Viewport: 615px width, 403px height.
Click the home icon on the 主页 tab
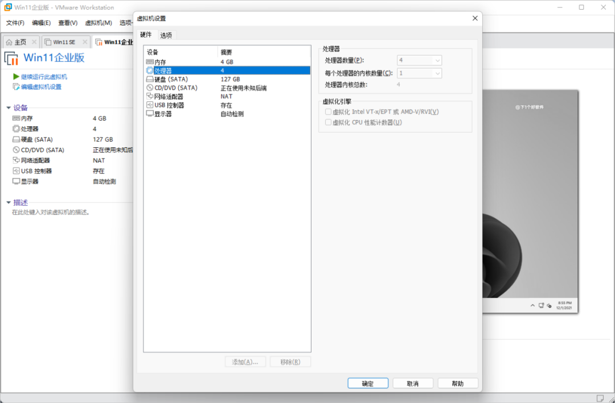pos(9,42)
